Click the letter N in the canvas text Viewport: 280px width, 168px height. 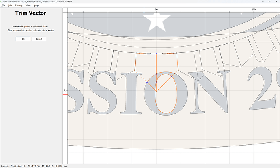pyautogui.click(x=209, y=92)
